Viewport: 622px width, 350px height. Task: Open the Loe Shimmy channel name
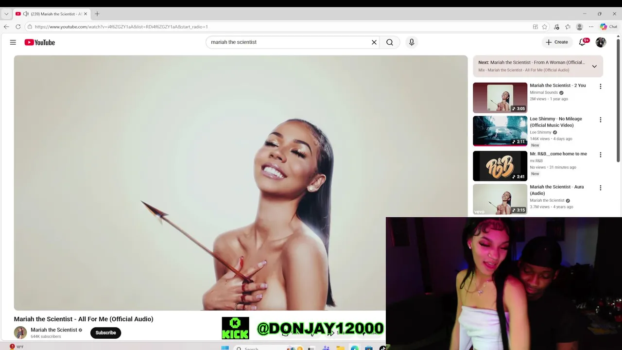pos(540,132)
